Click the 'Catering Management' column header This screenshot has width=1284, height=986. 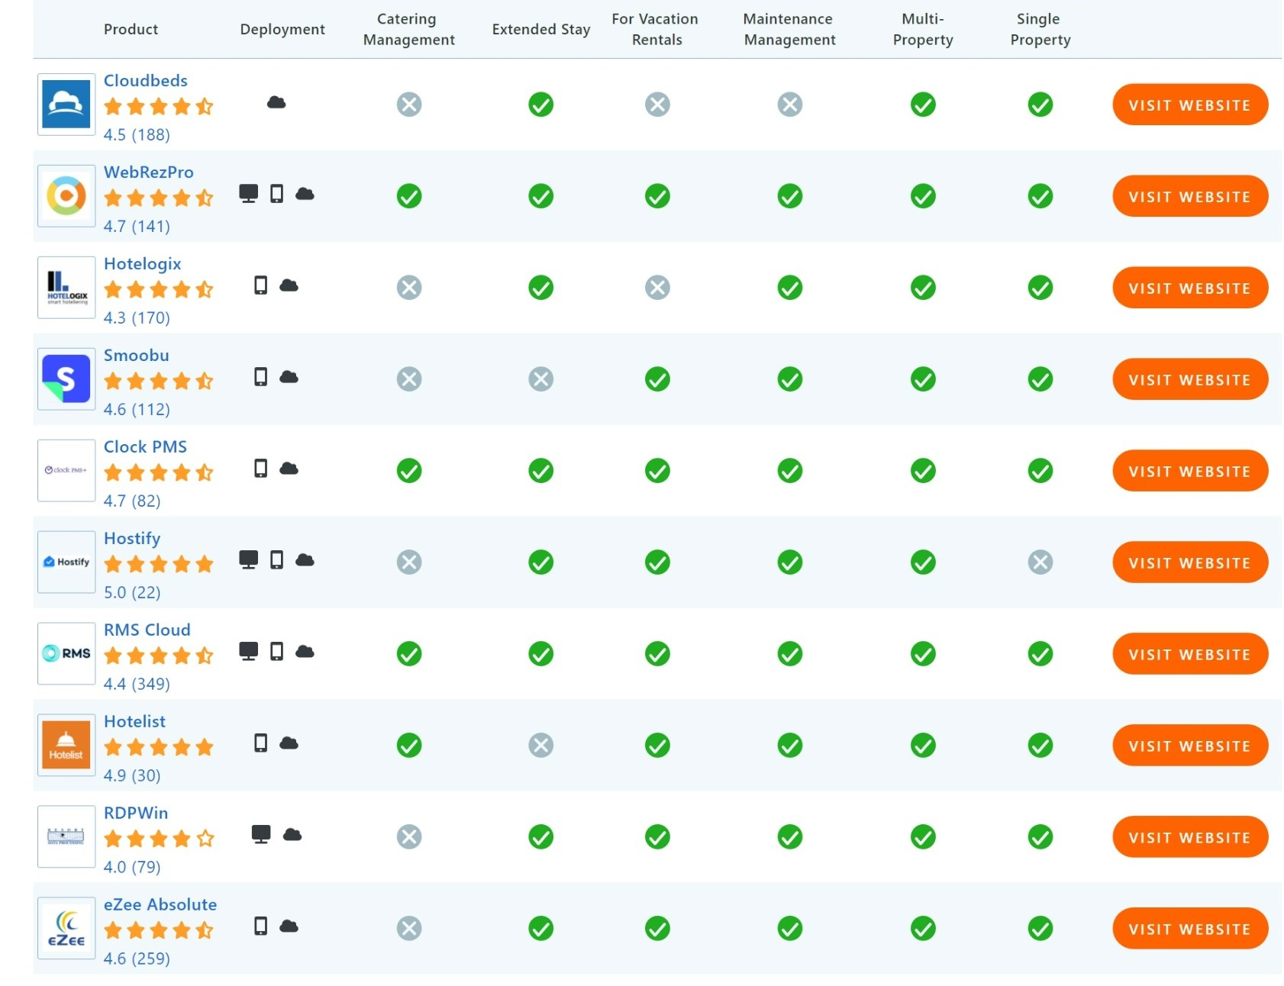[x=408, y=29]
